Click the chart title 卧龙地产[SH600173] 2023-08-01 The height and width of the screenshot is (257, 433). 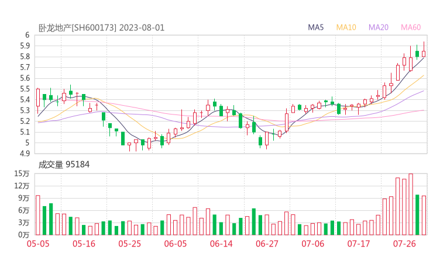point(101,28)
